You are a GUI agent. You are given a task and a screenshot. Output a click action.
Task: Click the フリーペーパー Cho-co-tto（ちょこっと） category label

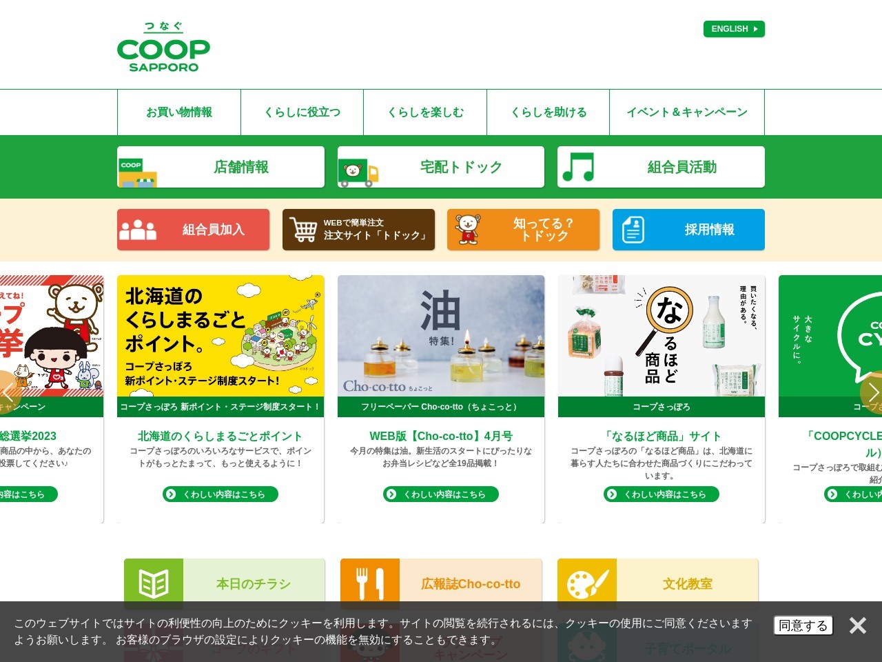441,407
